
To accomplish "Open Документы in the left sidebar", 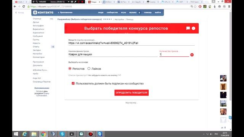I will pyautogui.click(x=38, y=65).
